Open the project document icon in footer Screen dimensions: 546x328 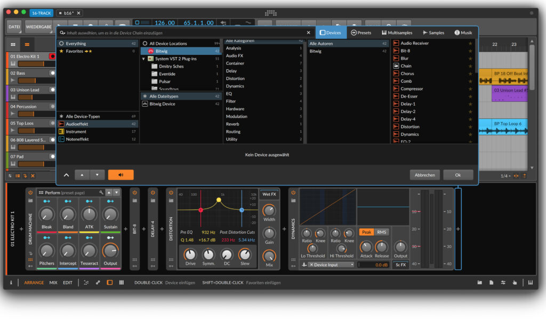491,283
